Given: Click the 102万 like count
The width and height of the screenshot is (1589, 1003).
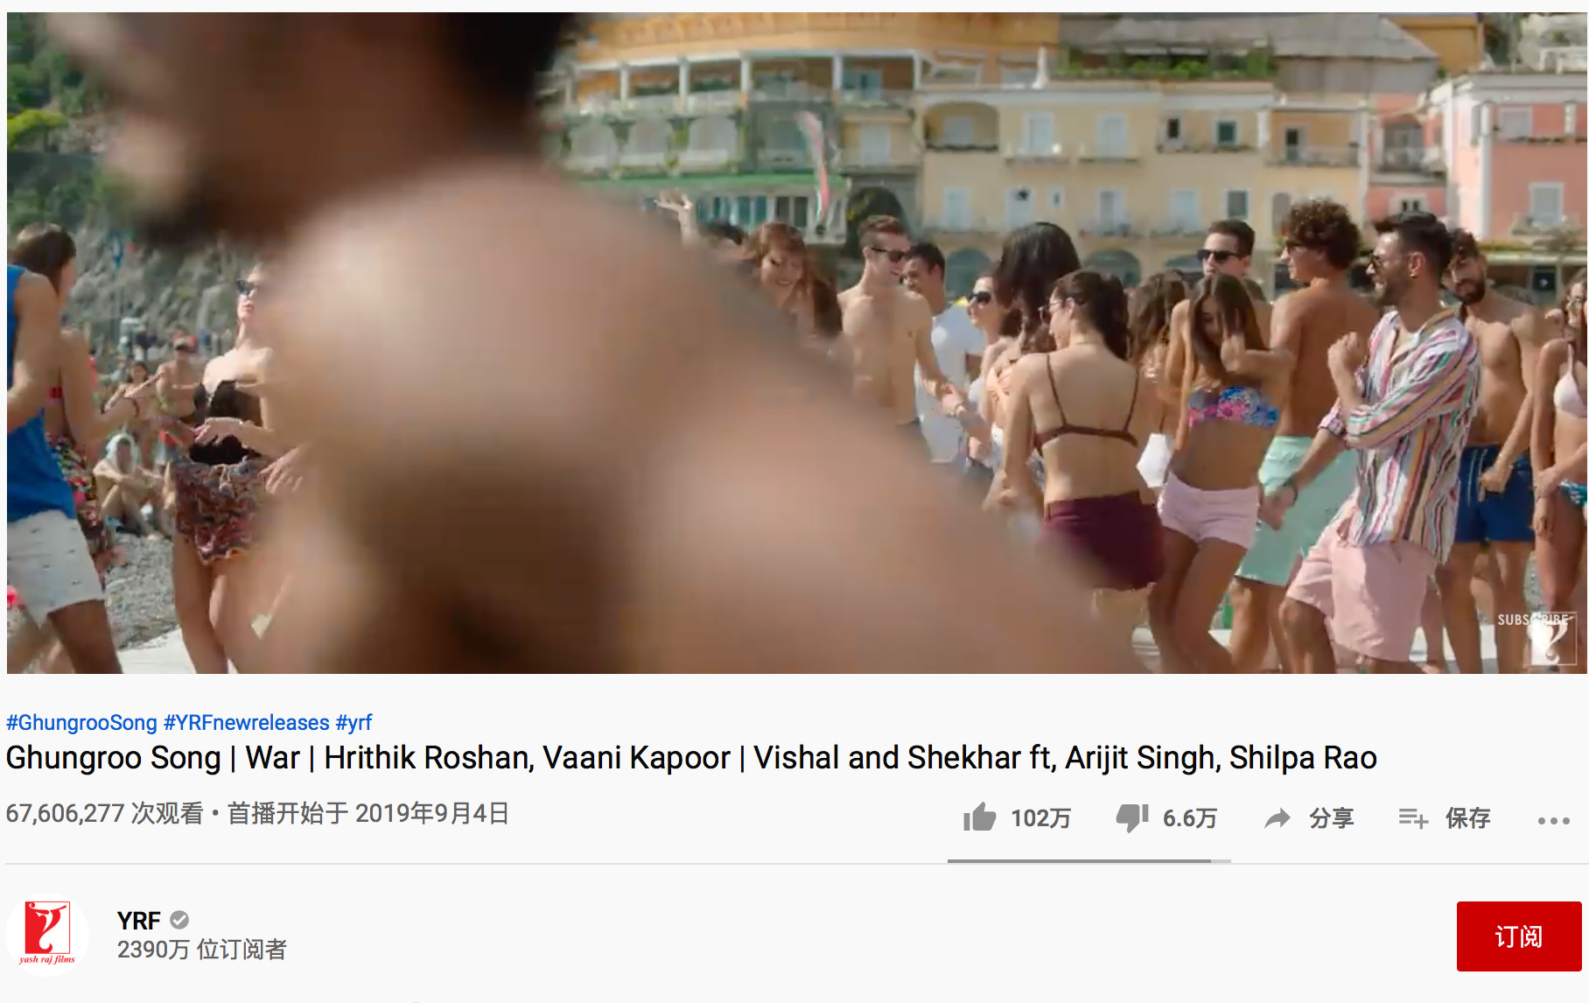Looking at the screenshot, I should tap(1040, 818).
